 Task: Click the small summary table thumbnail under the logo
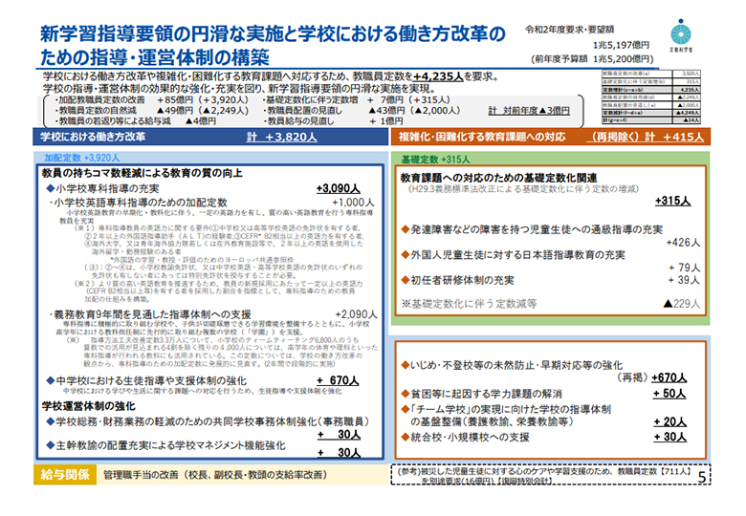coord(651,97)
